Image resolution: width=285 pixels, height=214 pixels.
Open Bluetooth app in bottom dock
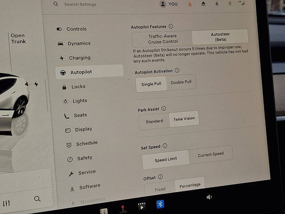(160, 204)
